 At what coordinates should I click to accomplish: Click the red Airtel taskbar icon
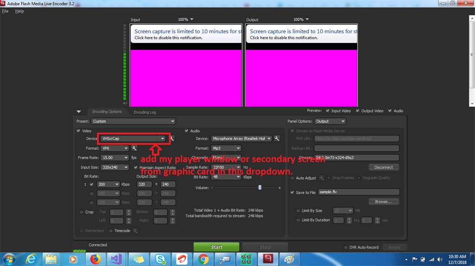(182, 259)
